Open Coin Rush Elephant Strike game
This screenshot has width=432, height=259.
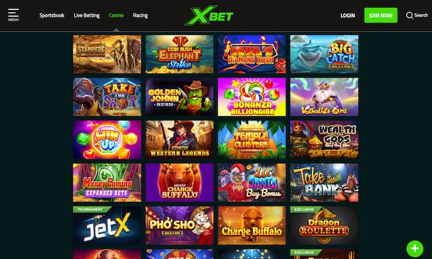pyautogui.click(x=179, y=54)
